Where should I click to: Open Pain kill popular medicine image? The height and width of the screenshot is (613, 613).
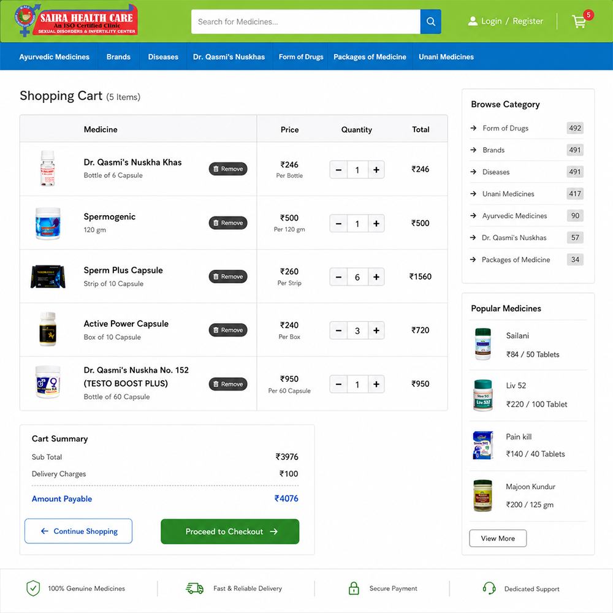[x=483, y=445]
